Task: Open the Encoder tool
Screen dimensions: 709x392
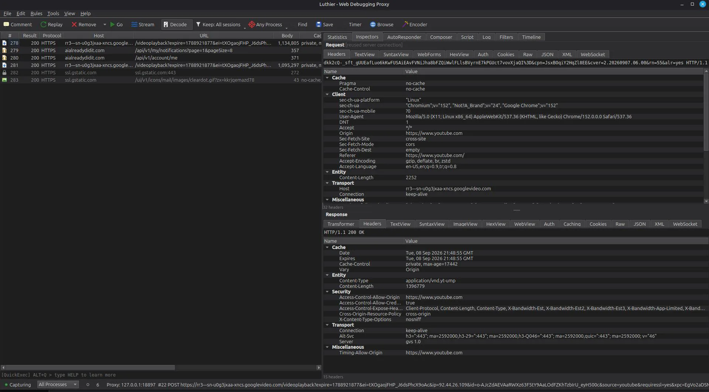Action: point(415,24)
